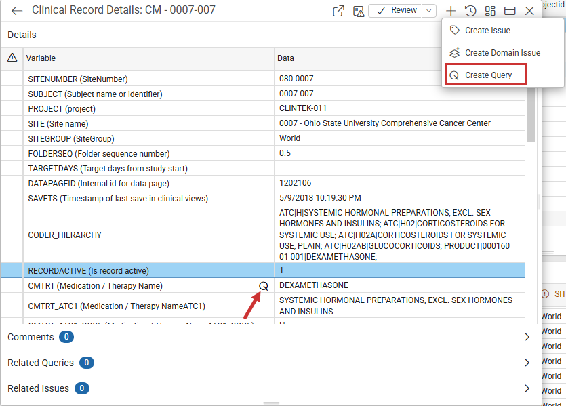
Task: Select Create Query from the menu
Action: [x=485, y=75]
